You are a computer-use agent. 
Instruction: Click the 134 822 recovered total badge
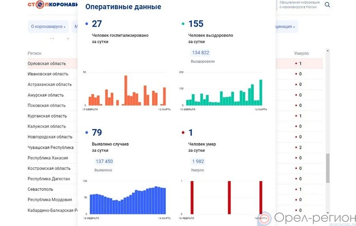point(201,53)
